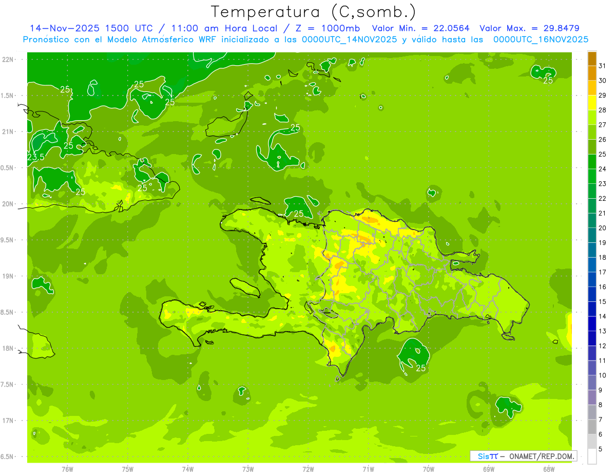Click the "14-Nov-2025 1500 UTC" timestamp
The image size is (616, 476).
tap(91, 28)
